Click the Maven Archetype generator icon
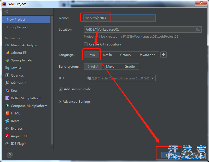 pos(7,45)
